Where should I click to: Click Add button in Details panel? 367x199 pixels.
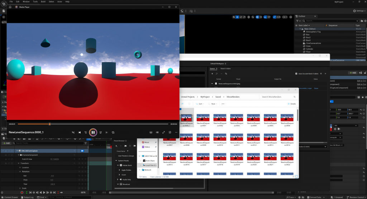(353, 73)
